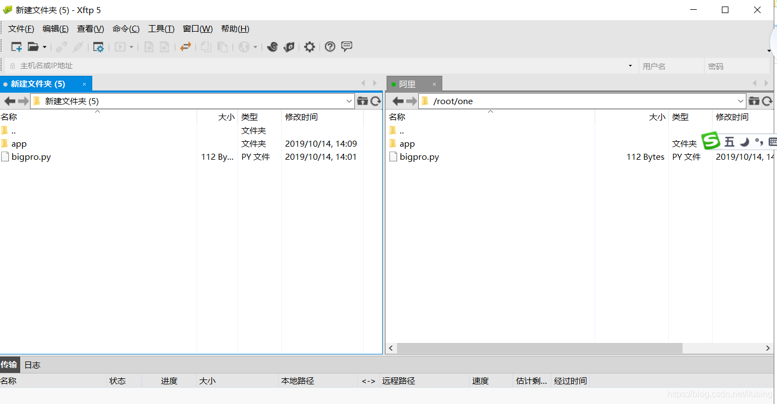Sort local files by 名称 column
Image resolution: width=777 pixels, height=404 pixels.
pyautogui.click(x=98, y=117)
